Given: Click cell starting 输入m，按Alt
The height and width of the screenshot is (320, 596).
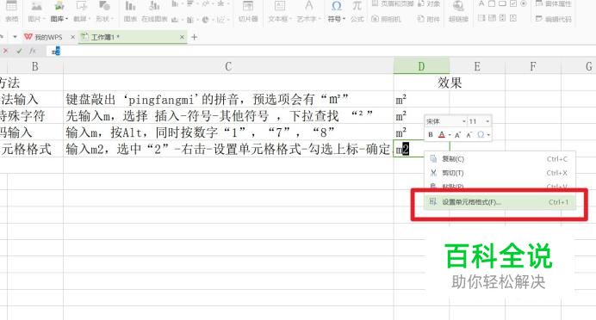Looking at the screenshot, I should [x=228, y=132].
